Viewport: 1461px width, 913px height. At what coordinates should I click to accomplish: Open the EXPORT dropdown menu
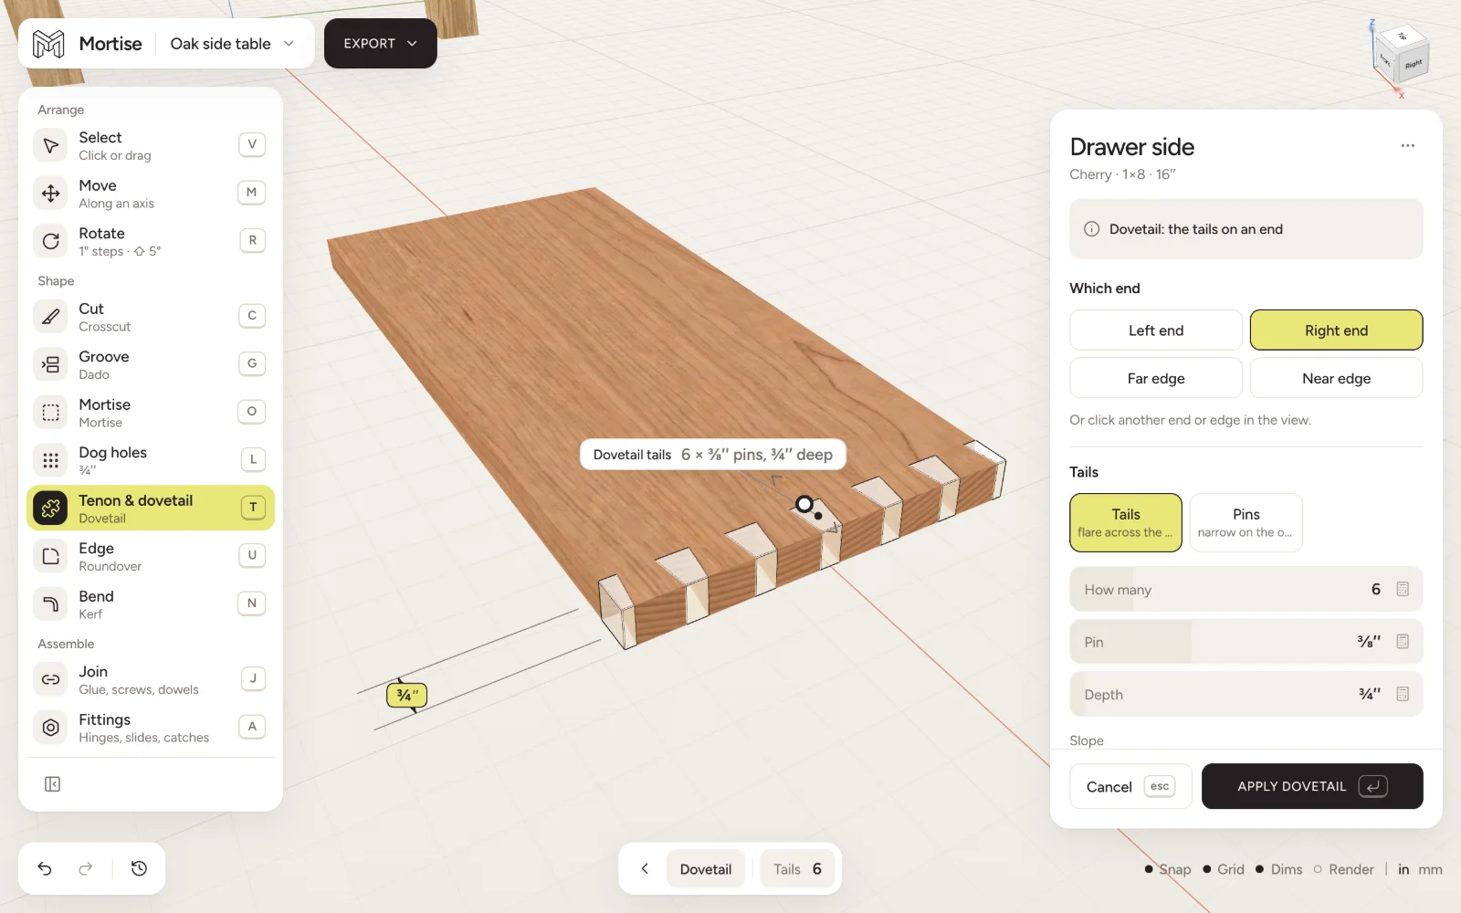pos(380,44)
